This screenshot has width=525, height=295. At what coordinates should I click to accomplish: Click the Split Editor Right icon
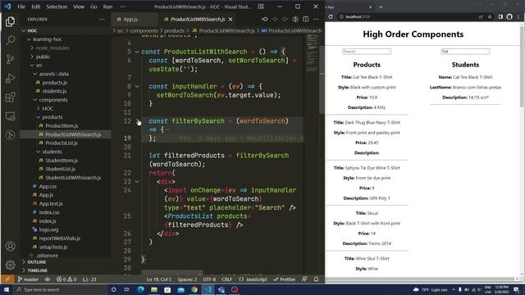tap(305, 20)
